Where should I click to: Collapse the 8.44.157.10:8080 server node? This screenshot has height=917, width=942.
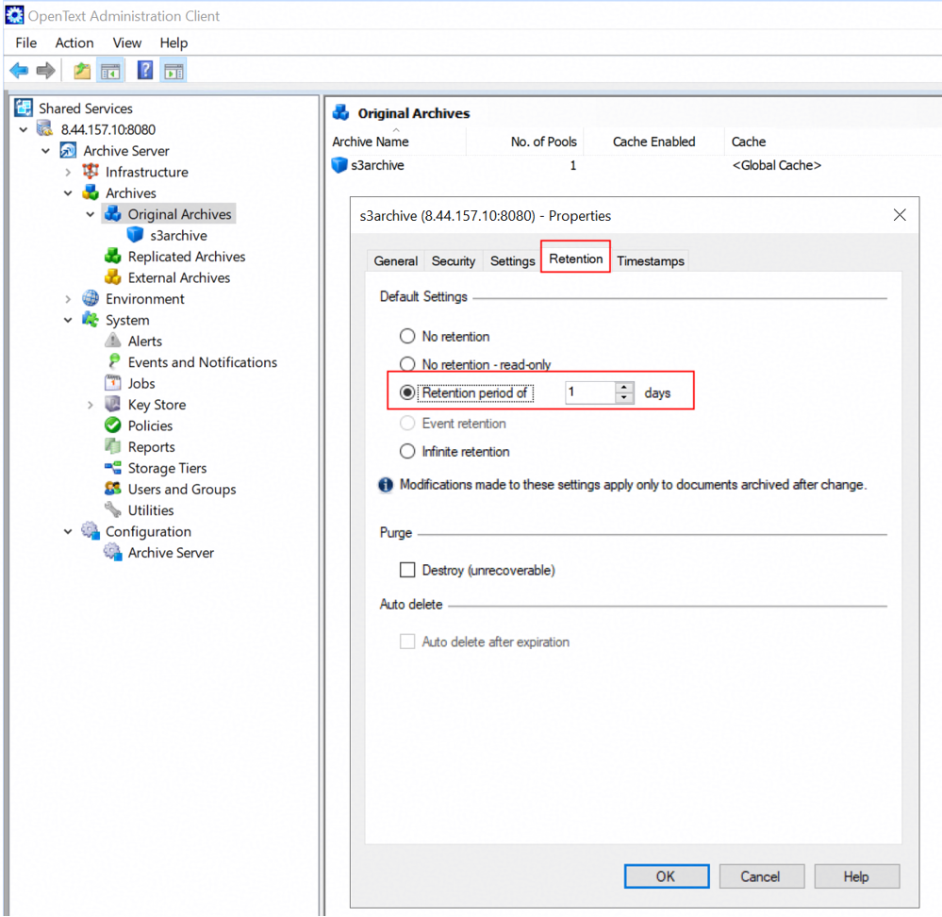24,129
